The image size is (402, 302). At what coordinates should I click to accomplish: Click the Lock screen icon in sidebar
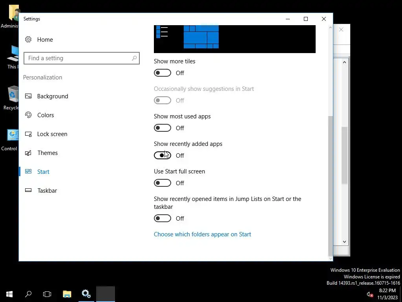(28, 134)
